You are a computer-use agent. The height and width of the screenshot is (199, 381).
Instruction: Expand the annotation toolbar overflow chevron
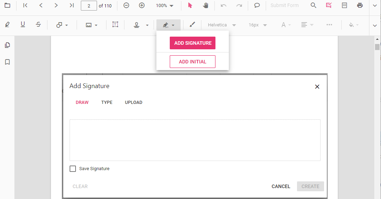[375, 25]
